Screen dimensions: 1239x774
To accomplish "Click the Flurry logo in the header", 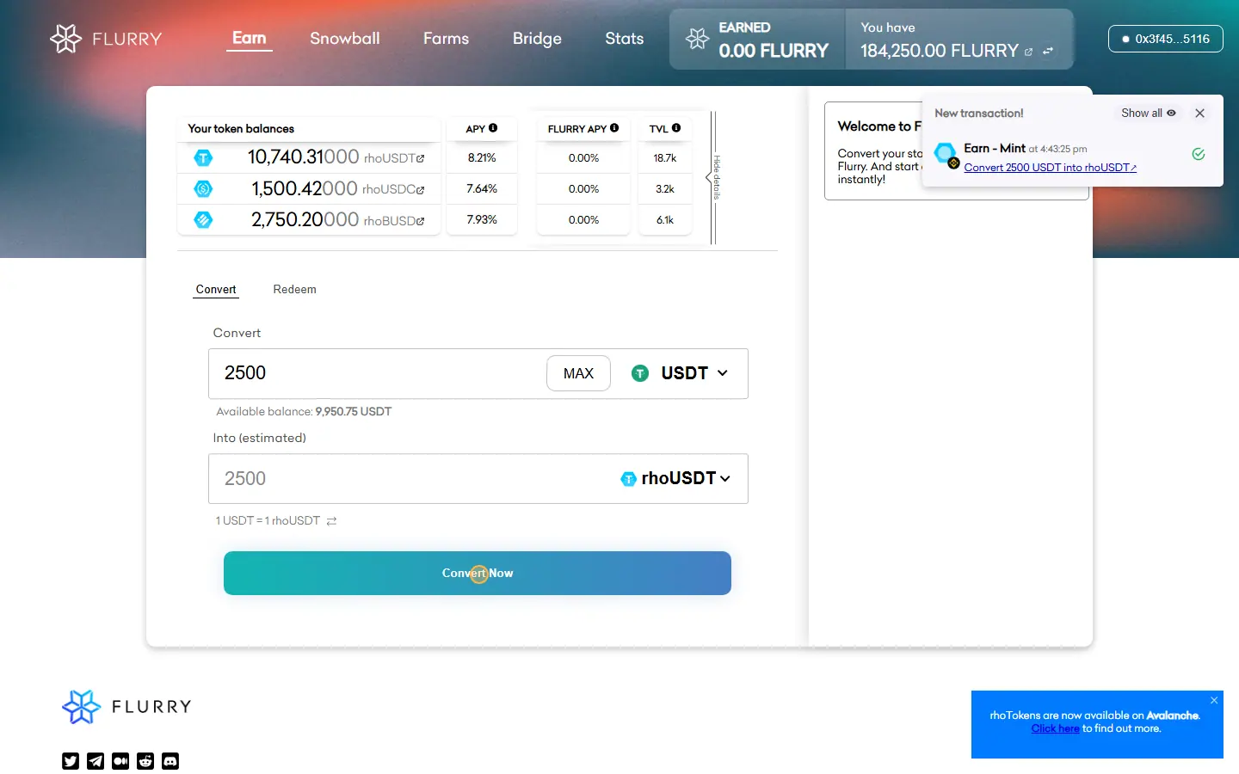I will [x=106, y=39].
